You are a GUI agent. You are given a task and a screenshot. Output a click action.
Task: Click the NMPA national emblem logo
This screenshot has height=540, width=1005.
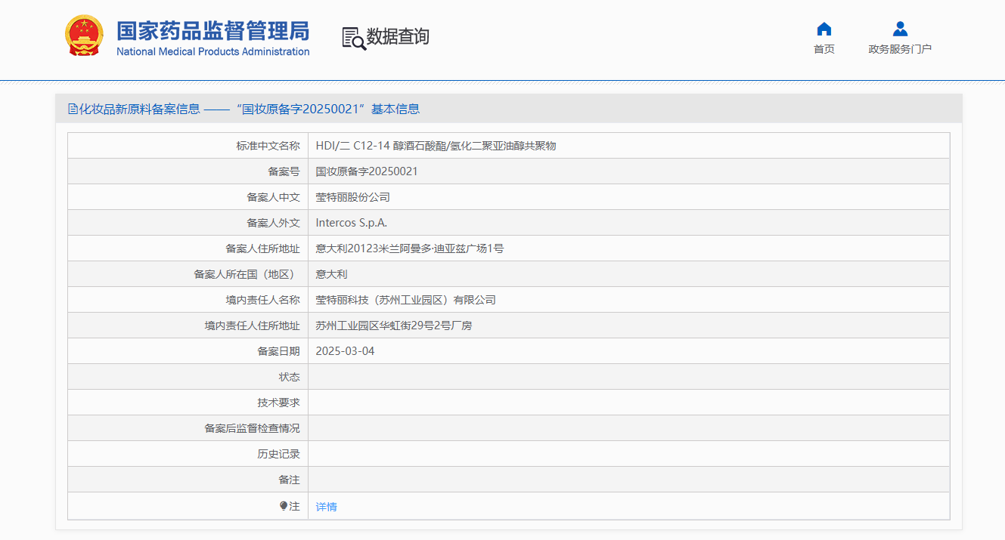click(82, 34)
